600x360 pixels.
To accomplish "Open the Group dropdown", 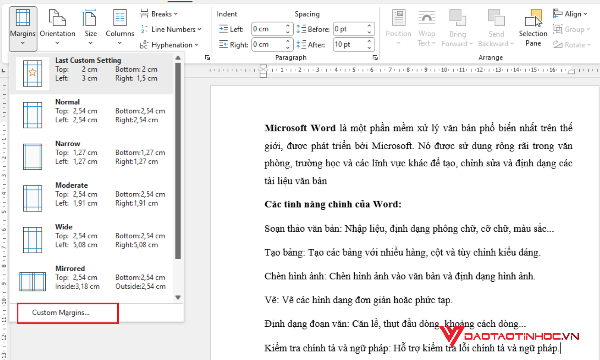I will (572, 29).
